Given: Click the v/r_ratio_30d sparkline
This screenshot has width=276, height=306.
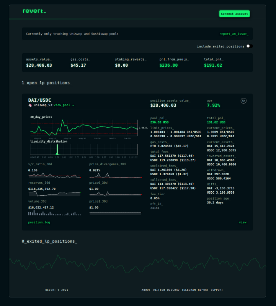Looking at the screenshot, I should [54, 176].
